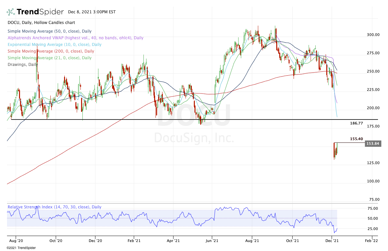The height and width of the screenshot is (251, 388).
Task: Click the 125.00 price axis label
Action: [x=373, y=163]
